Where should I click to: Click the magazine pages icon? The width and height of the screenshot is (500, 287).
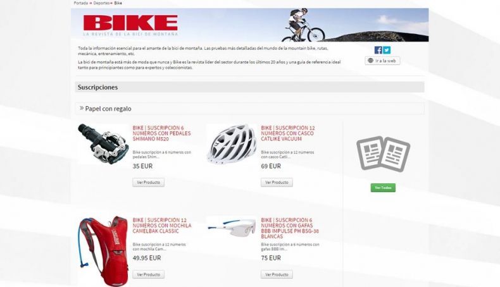click(383, 154)
